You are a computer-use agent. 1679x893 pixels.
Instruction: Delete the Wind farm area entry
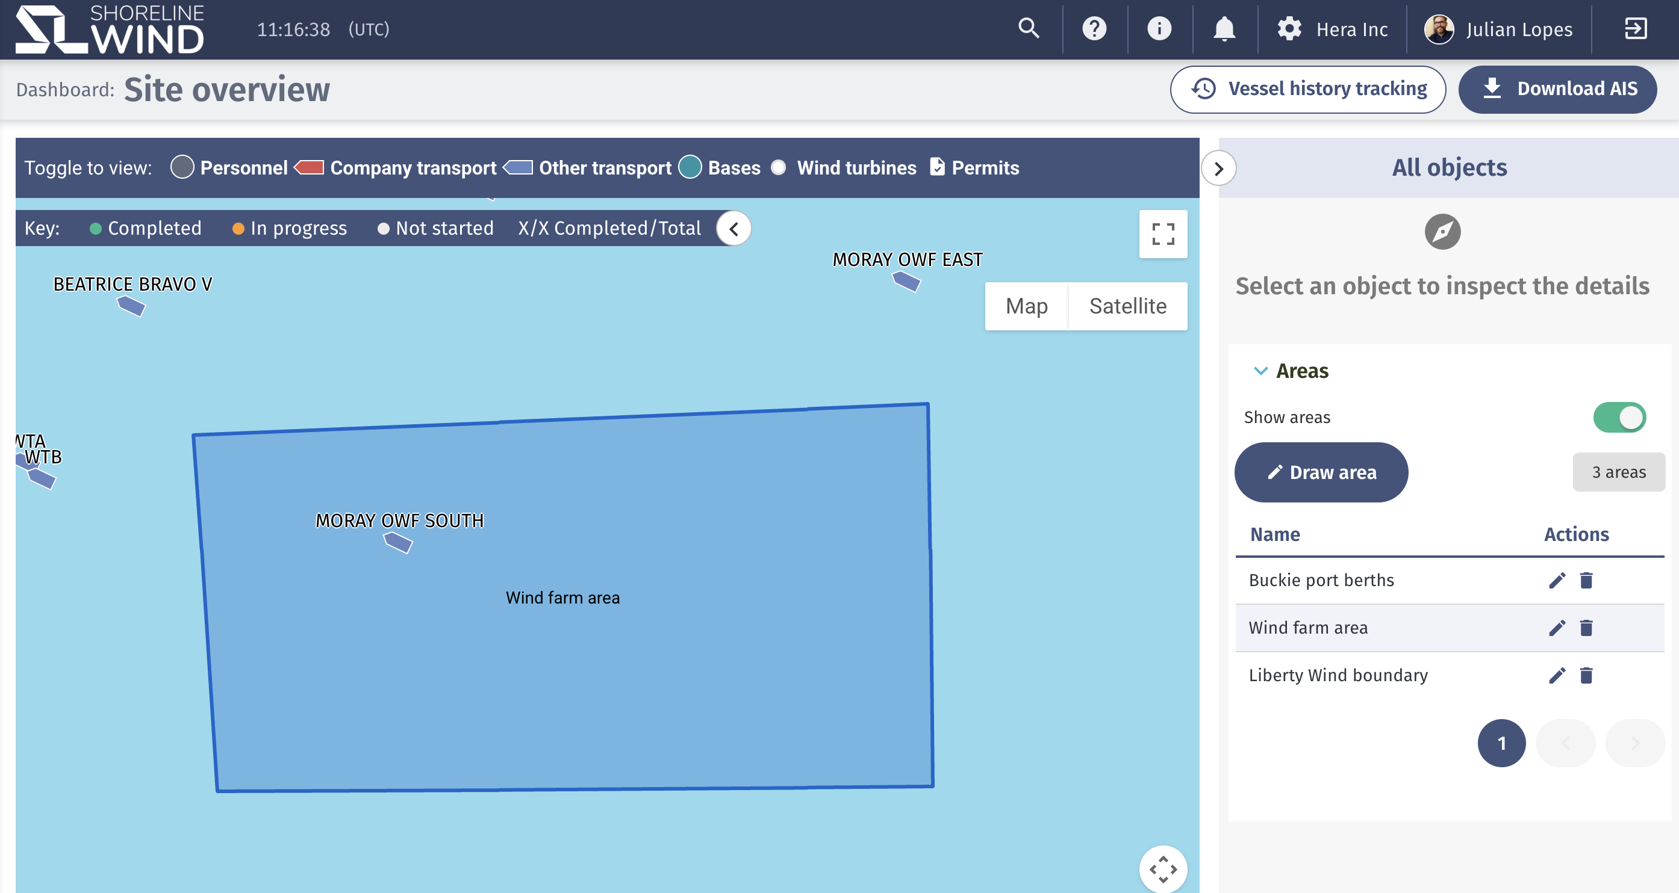1586,628
